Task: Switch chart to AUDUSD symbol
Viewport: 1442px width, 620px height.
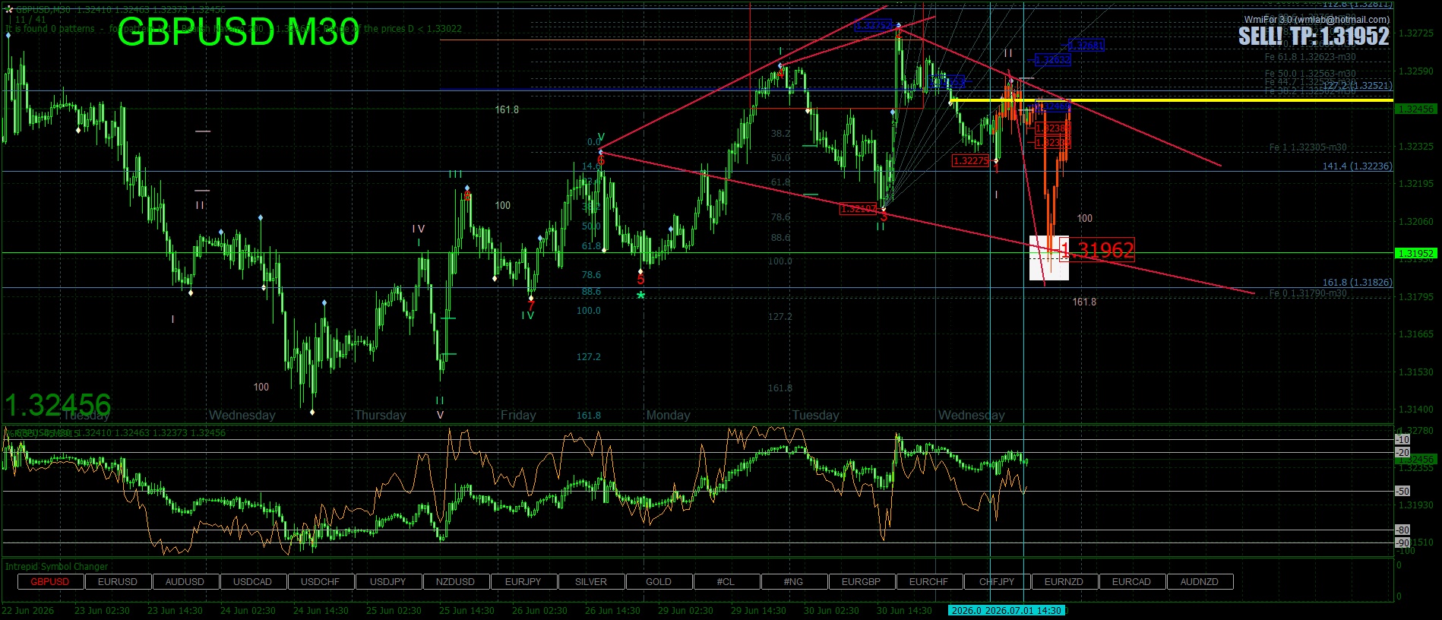Action: point(185,582)
